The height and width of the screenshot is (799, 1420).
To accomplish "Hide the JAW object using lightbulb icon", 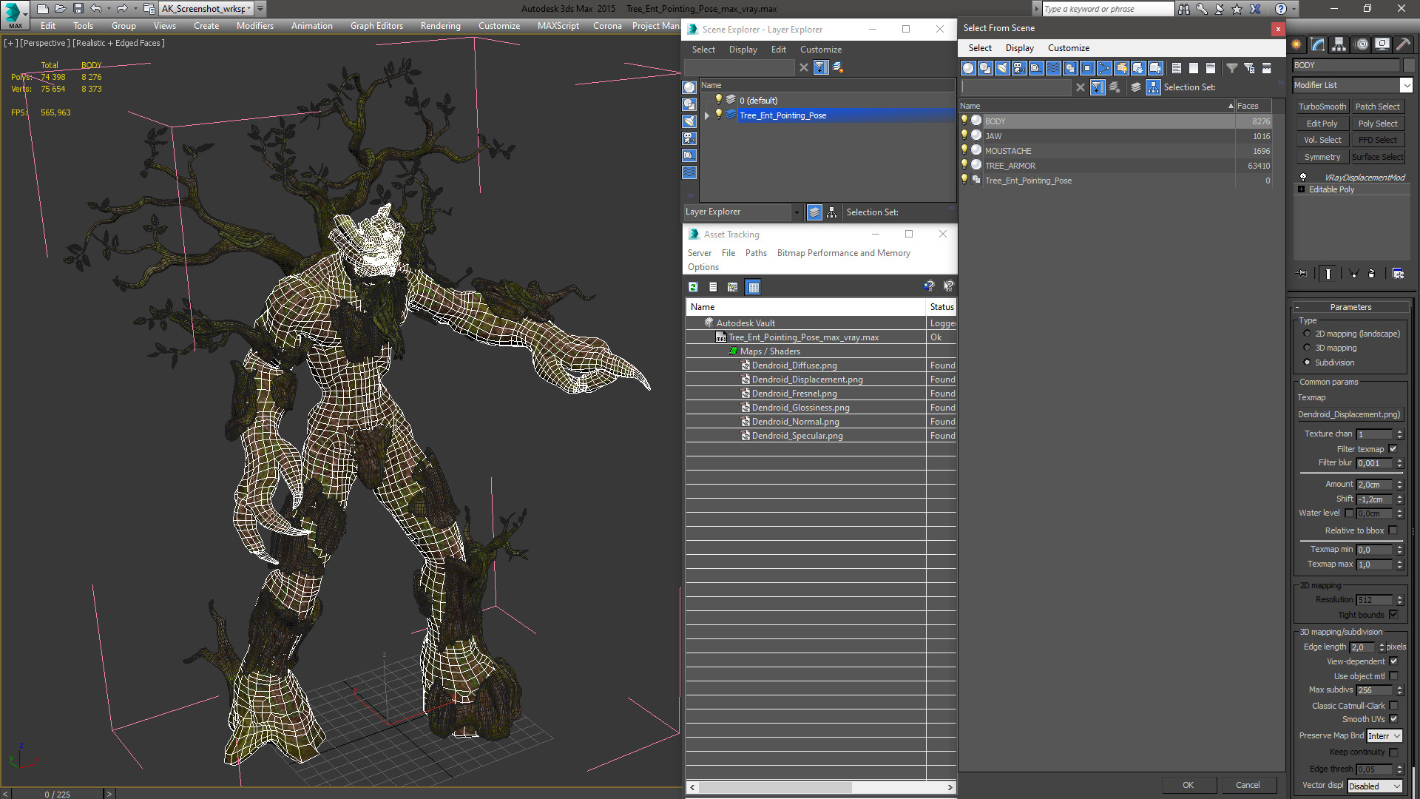I will pos(964,135).
